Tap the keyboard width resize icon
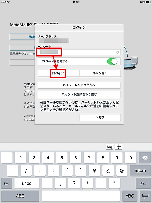152x203 pixels. pos(110,147)
